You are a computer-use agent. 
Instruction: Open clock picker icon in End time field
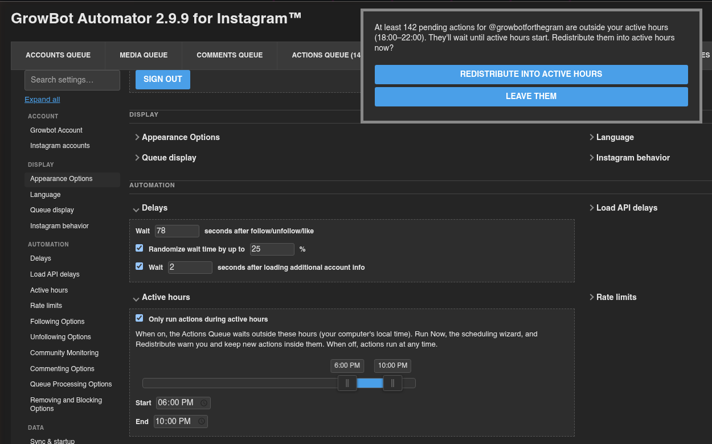pos(201,422)
